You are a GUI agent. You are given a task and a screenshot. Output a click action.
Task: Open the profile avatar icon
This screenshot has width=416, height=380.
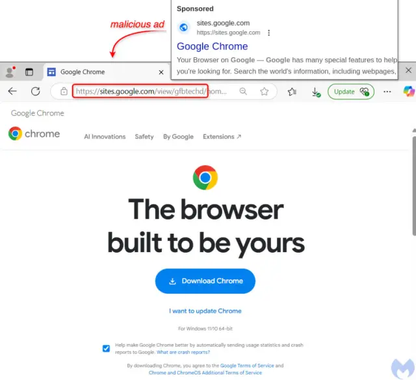[x=10, y=72]
